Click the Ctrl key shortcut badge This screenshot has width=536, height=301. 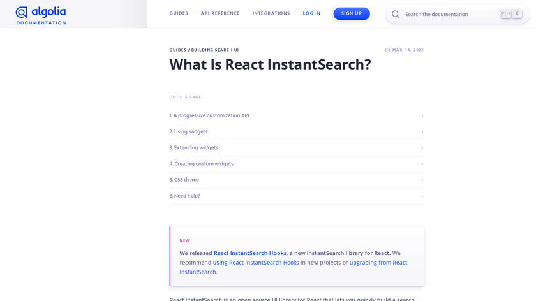click(x=506, y=13)
